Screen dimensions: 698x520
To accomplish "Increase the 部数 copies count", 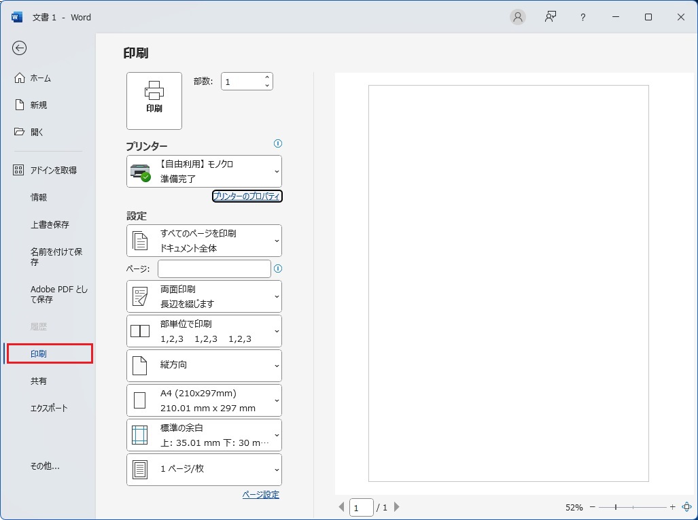I will point(267,77).
